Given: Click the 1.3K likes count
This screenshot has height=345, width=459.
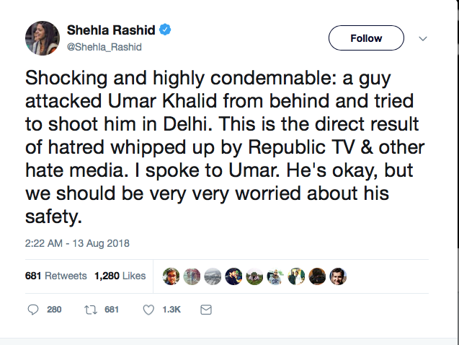Looking at the screenshot, I should click(171, 310).
